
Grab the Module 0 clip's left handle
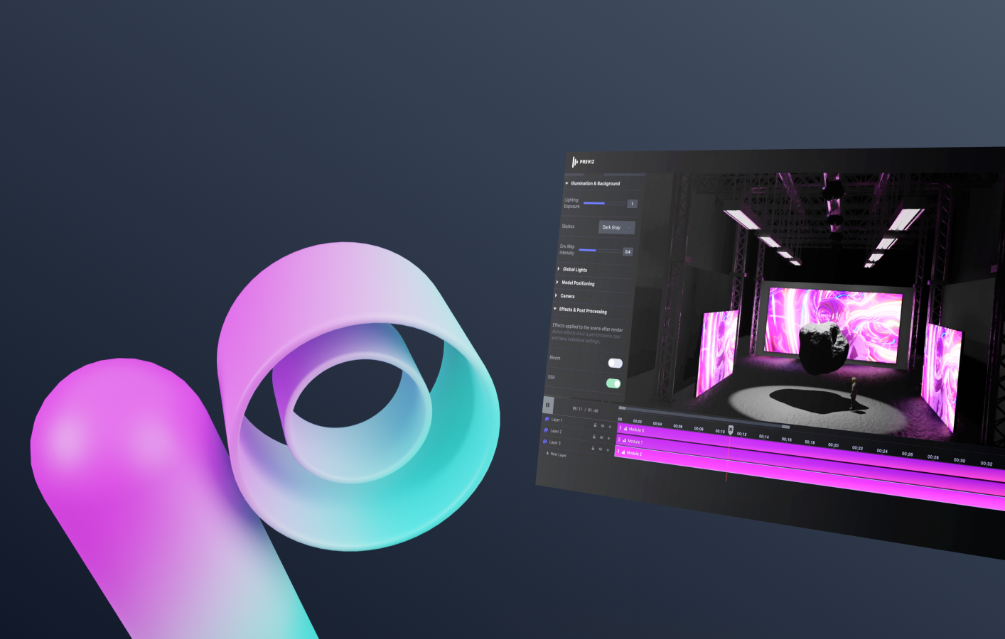tap(620, 428)
